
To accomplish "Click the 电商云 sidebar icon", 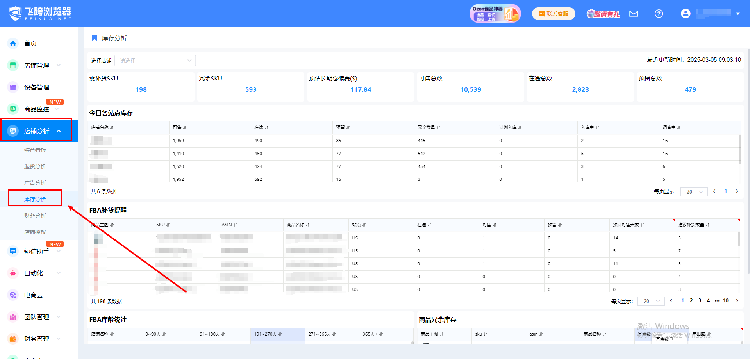I will [13, 295].
